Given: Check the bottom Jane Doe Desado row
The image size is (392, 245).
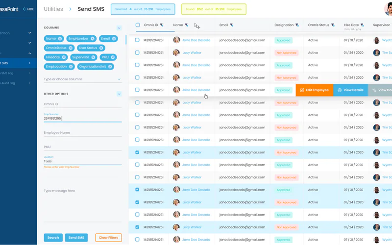Looking at the screenshot, I should tap(137, 240).
